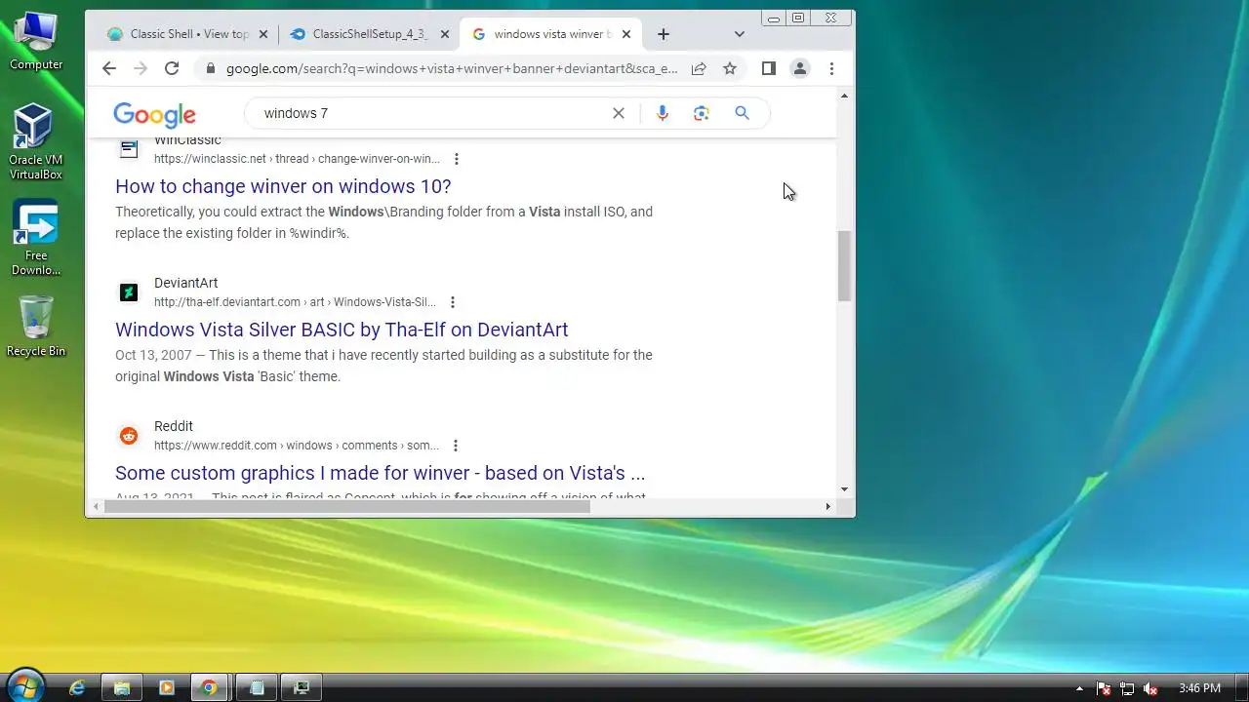Click the Chrome taskbar button
Viewport: 1249px width, 702px height.
coord(209,687)
